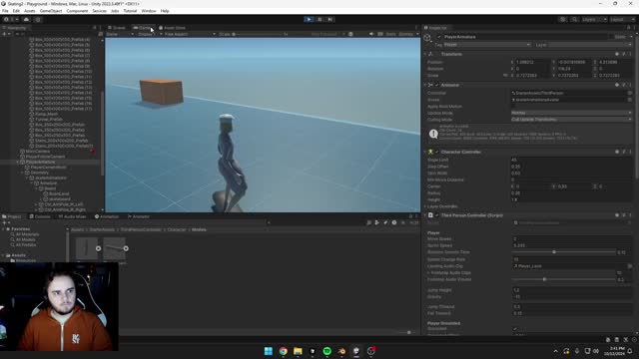
Task: Click the toolbar search magnifier icon
Action: point(575,19)
